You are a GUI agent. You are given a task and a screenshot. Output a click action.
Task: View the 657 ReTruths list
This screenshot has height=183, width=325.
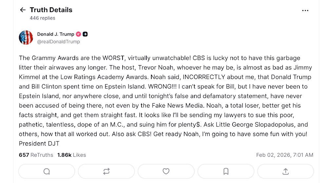click(x=36, y=155)
